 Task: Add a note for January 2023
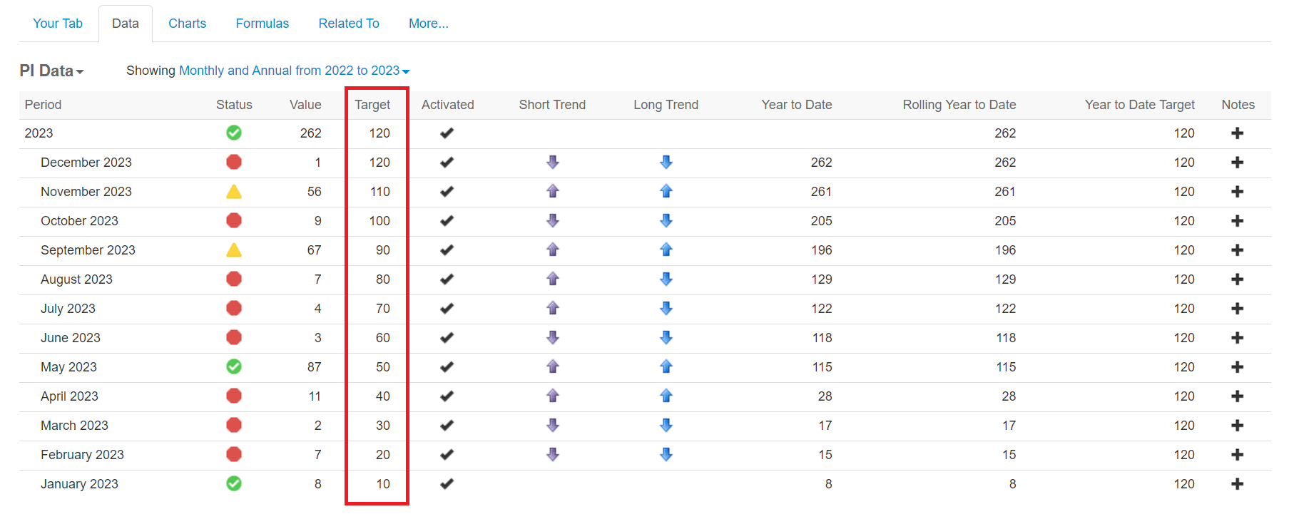[x=1237, y=484]
